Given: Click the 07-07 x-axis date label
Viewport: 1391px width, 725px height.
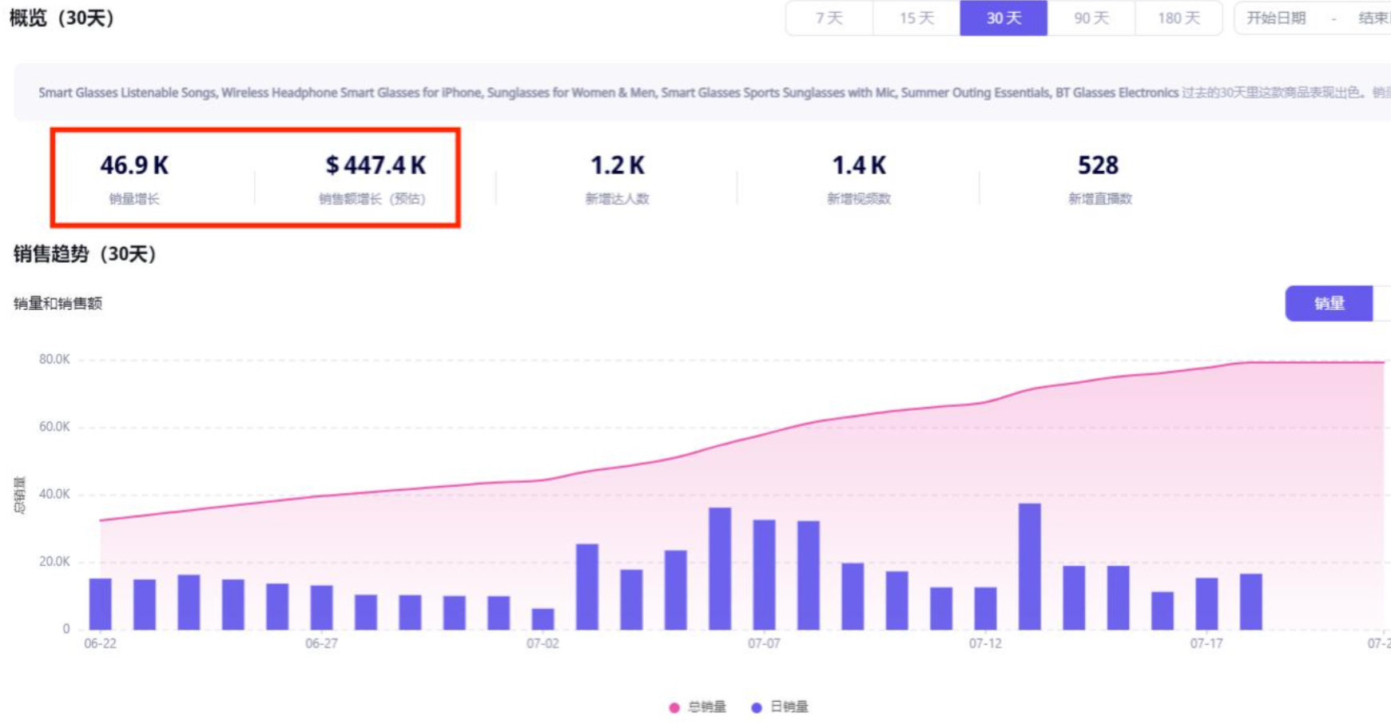Looking at the screenshot, I should click(764, 643).
